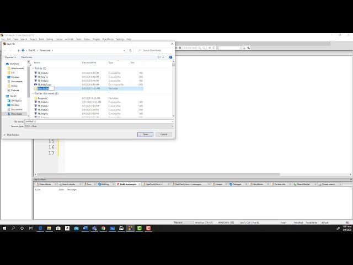This screenshot has height=265, width=353.
Task: Open the Windows Start menu
Action: point(4,229)
